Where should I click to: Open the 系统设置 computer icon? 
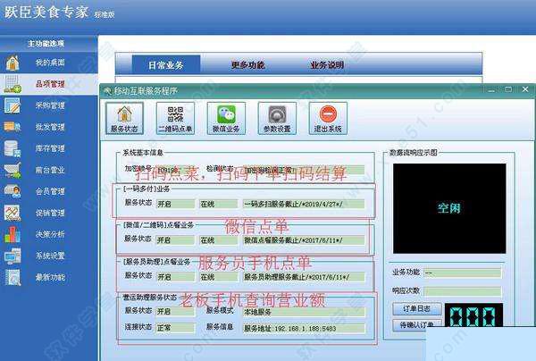(13, 256)
